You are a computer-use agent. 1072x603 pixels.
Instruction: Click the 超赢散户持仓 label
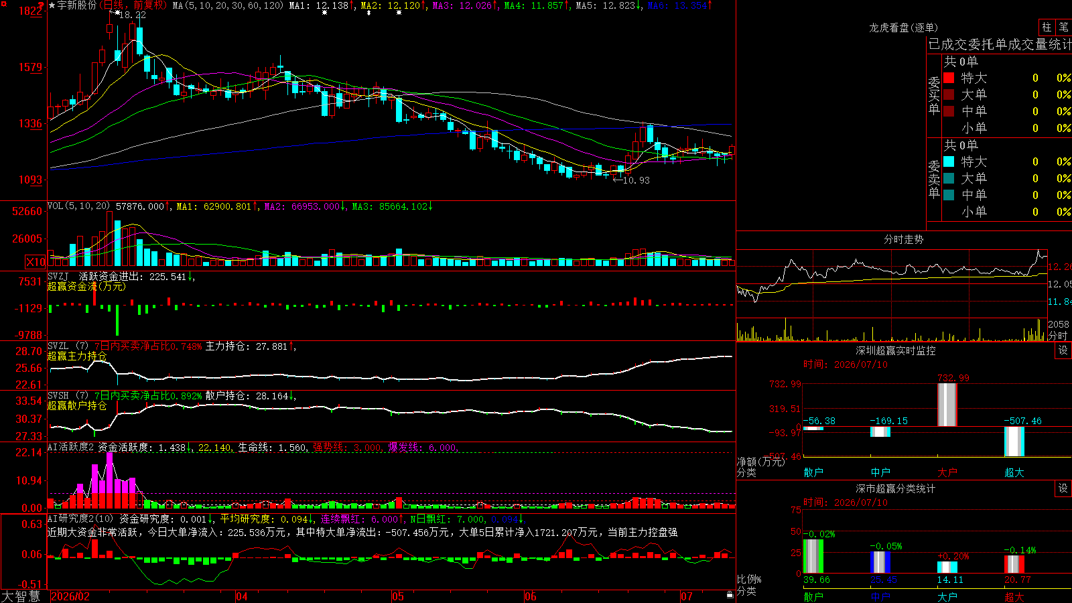(x=77, y=405)
